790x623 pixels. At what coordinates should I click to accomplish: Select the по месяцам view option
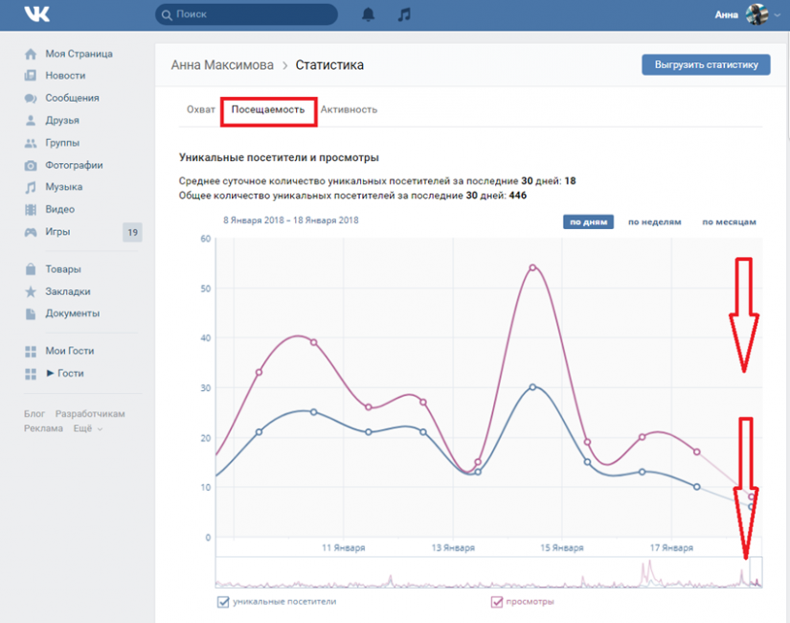click(x=729, y=221)
